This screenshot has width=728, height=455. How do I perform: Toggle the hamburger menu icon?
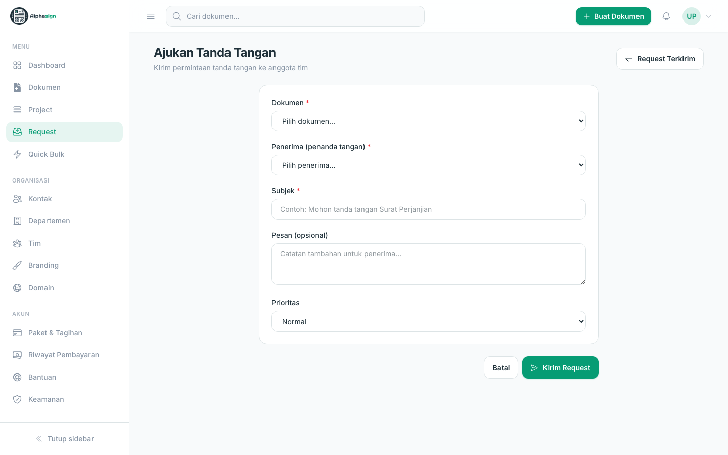point(151,16)
